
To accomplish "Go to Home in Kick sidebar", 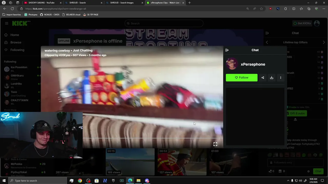I will coord(12,35).
